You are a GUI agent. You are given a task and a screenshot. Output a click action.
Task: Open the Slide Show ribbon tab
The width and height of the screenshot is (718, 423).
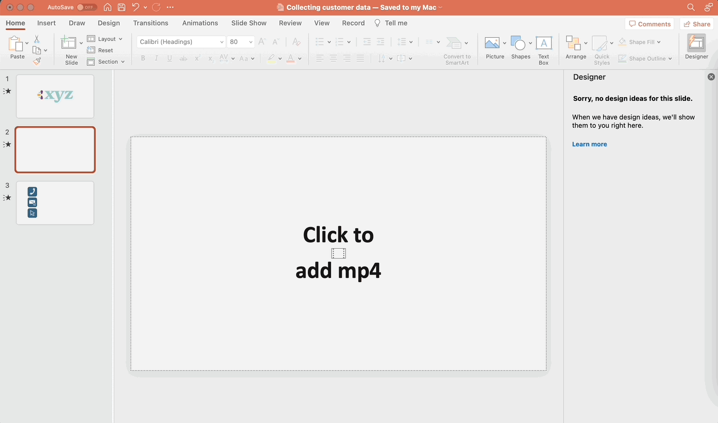(248, 23)
